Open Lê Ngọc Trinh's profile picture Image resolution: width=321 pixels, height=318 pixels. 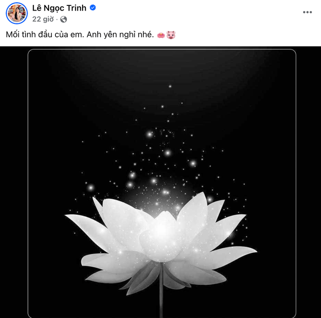pyautogui.click(x=17, y=13)
